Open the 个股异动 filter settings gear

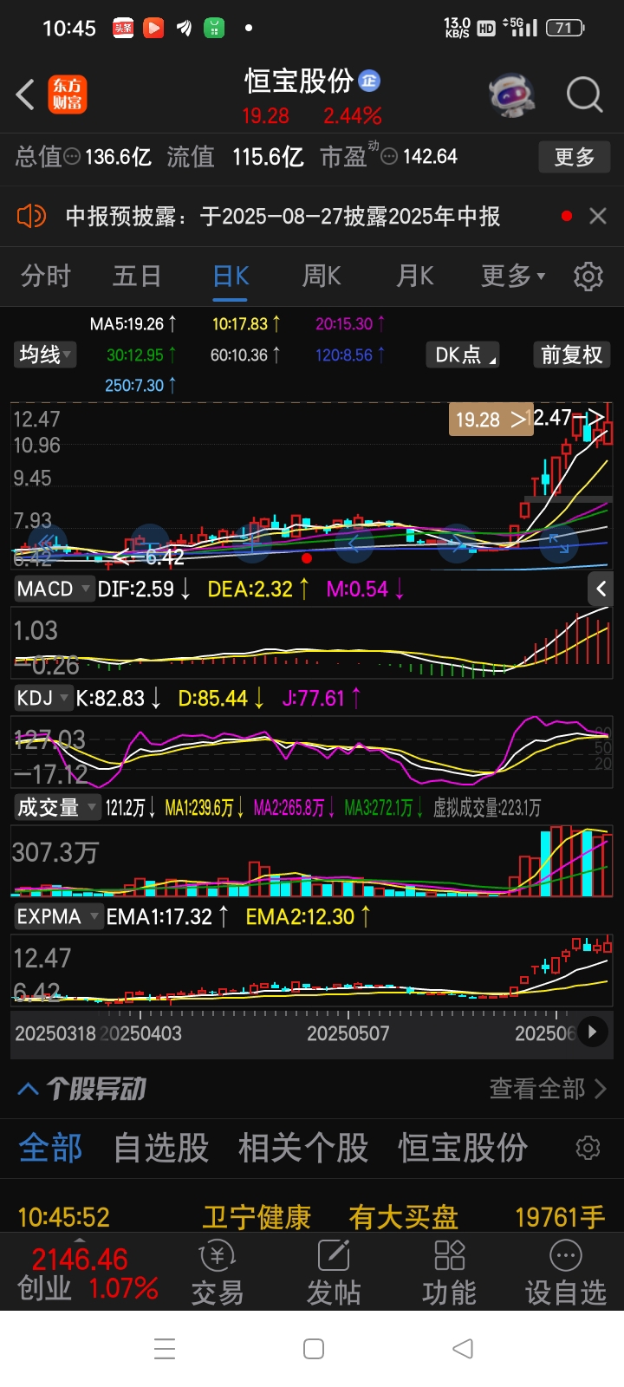click(588, 1148)
